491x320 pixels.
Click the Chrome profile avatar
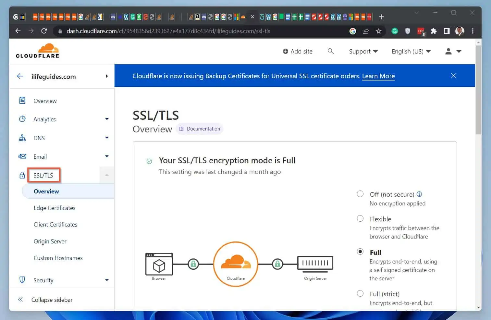[460, 31]
